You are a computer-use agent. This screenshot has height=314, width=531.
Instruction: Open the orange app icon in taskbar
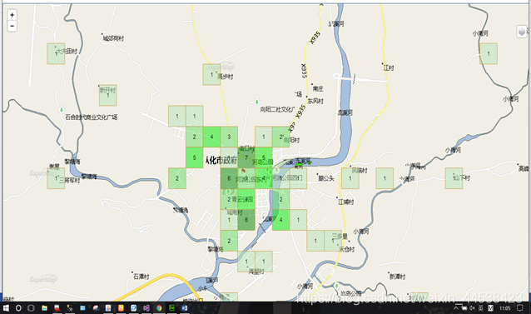[121, 308]
